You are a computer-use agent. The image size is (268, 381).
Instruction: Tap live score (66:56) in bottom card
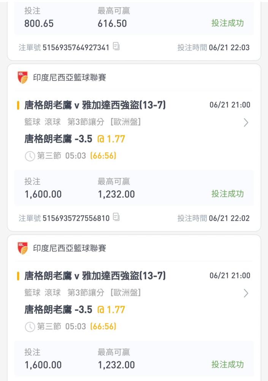(x=103, y=327)
